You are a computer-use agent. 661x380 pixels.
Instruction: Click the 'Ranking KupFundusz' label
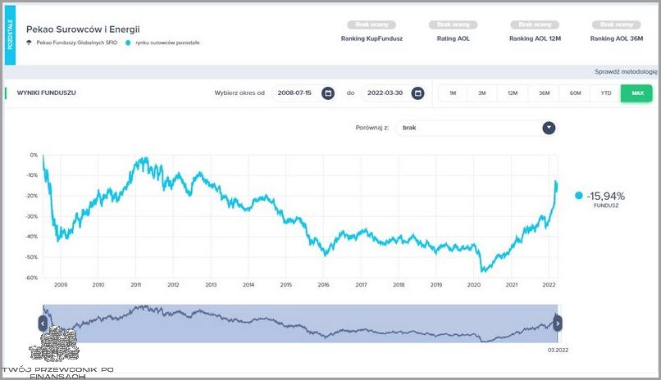[372, 38]
